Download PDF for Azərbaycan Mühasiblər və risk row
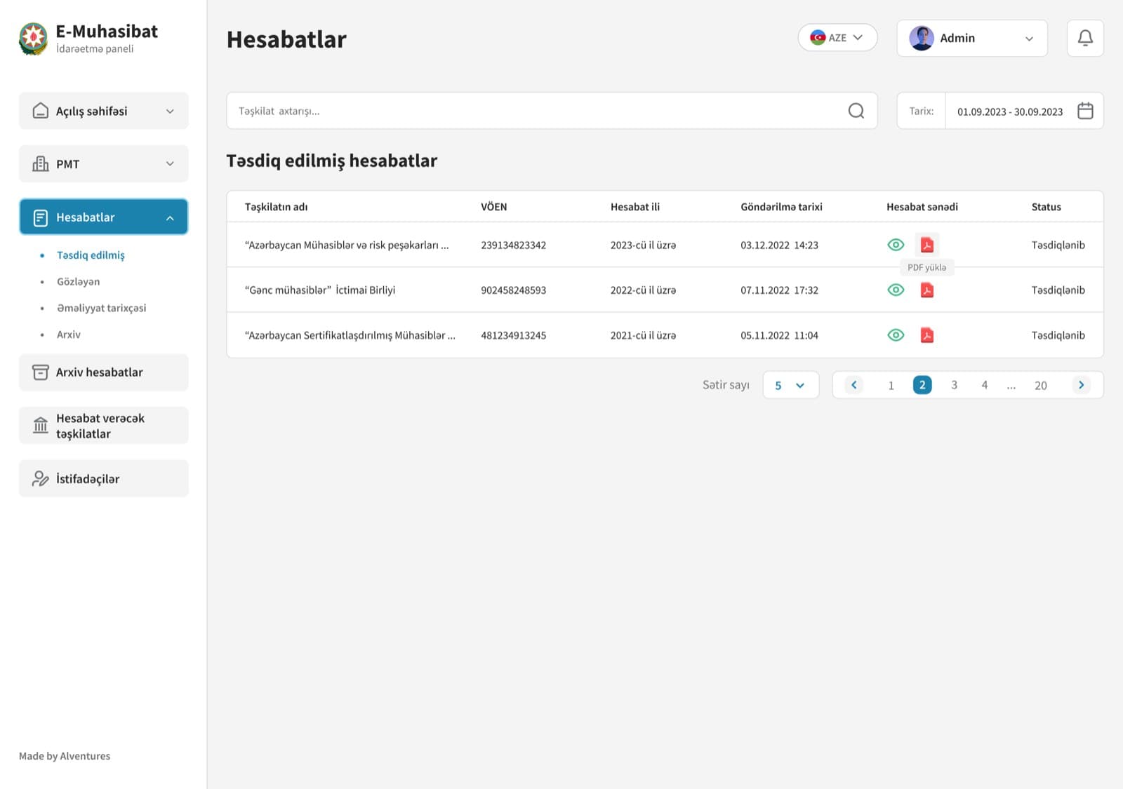This screenshot has width=1123, height=789. [926, 245]
